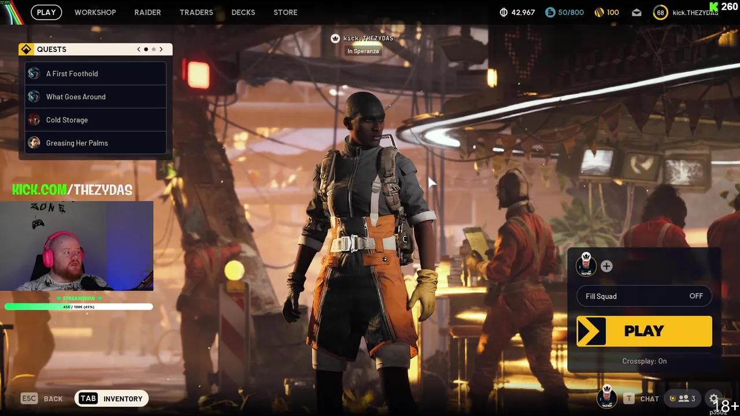Open the A First Foothold quest
The height and width of the screenshot is (416, 740).
[x=96, y=73]
